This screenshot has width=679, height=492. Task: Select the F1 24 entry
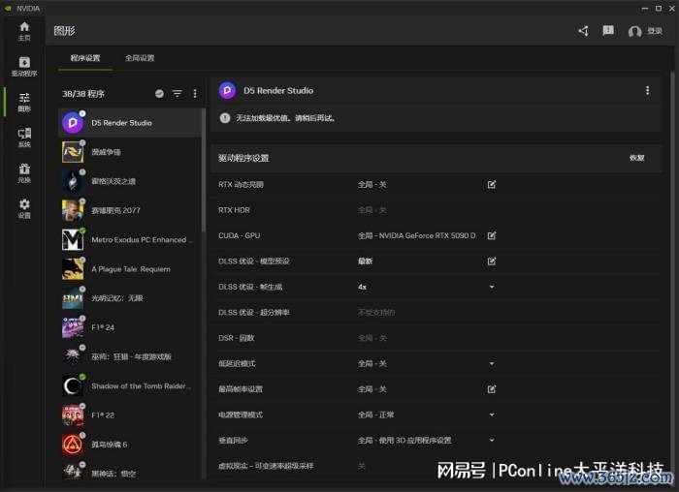click(x=129, y=327)
